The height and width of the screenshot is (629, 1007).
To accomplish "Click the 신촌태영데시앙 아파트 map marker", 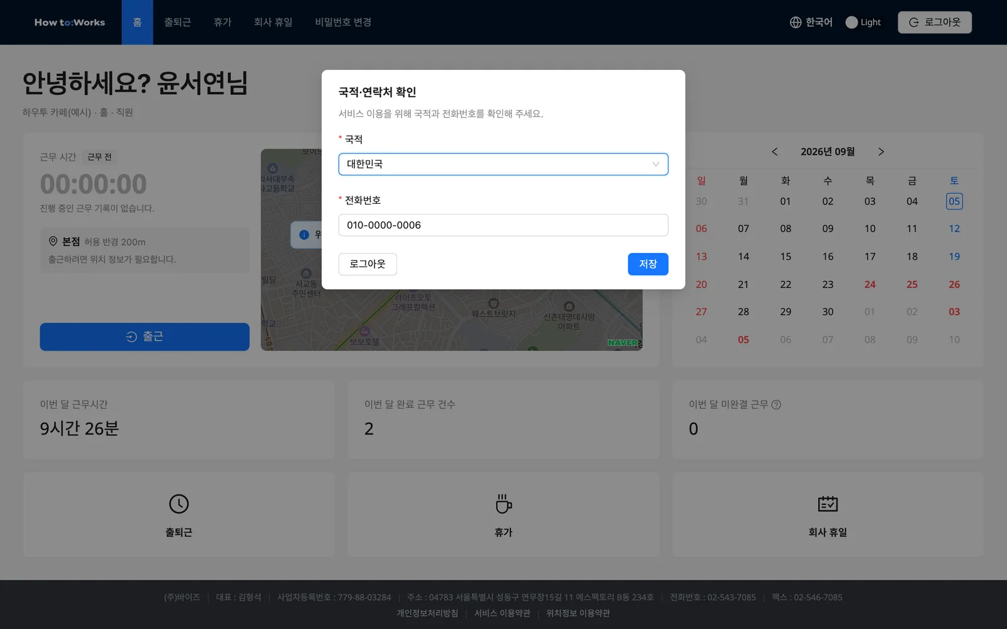I will (569, 306).
